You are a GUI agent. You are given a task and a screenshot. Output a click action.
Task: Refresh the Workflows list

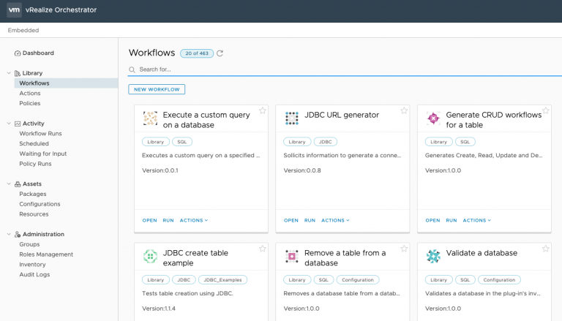220,53
